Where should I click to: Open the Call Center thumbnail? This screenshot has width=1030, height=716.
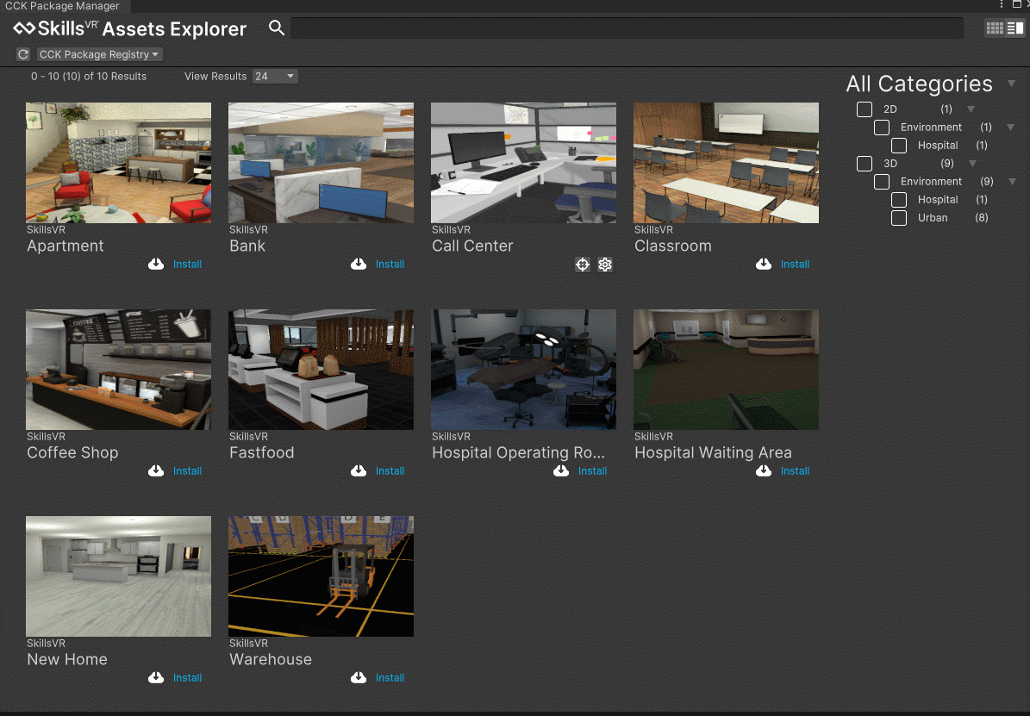523,162
